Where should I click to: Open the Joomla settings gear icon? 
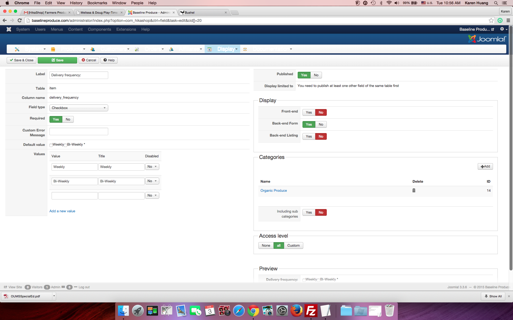pos(502,29)
